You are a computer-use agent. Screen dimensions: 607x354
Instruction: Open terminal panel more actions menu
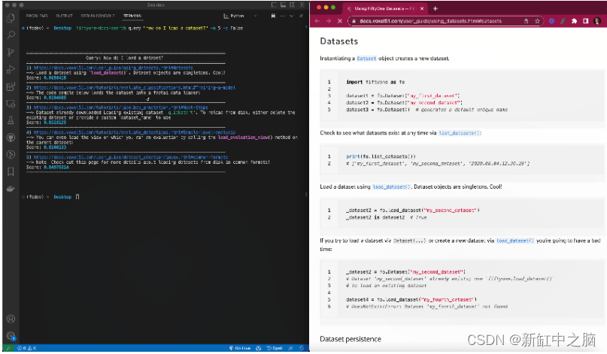click(x=283, y=16)
